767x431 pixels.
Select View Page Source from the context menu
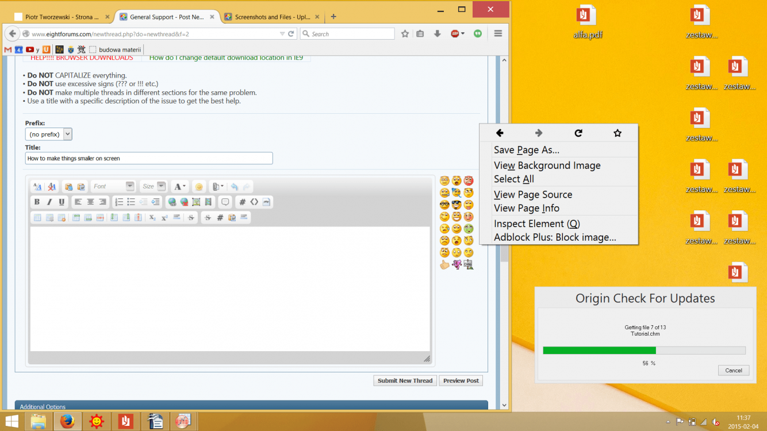(532, 194)
